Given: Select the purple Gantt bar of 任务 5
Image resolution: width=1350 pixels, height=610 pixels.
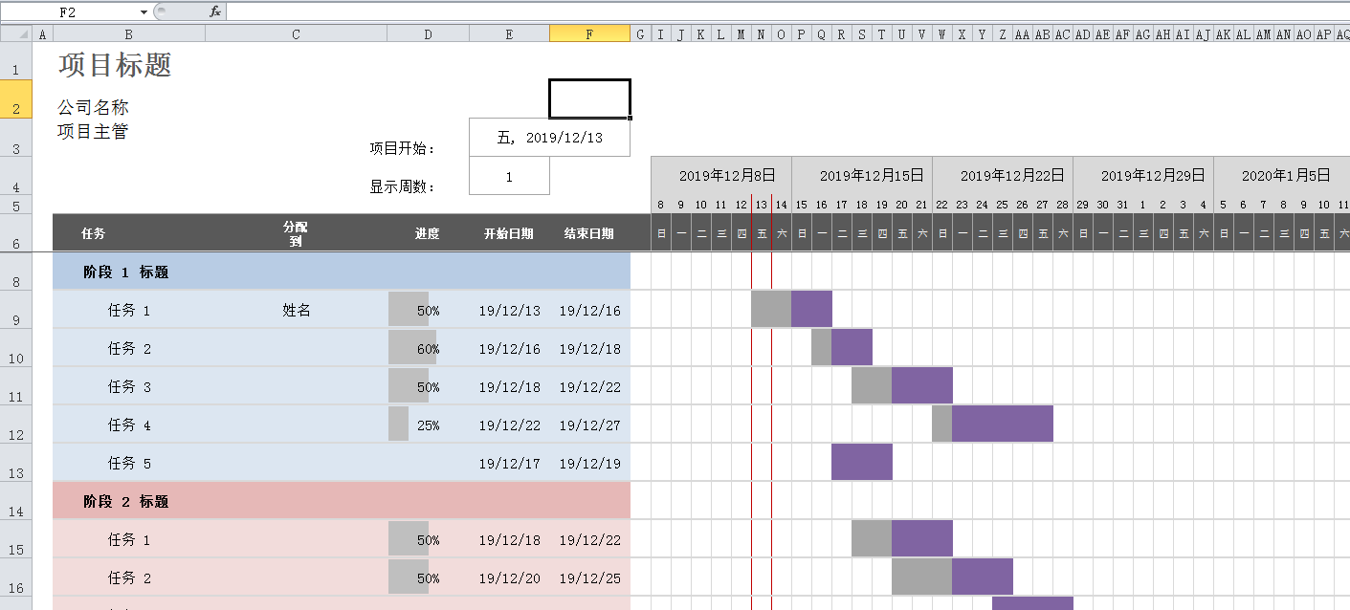Looking at the screenshot, I should pyautogui.click(x=861, y=462).
